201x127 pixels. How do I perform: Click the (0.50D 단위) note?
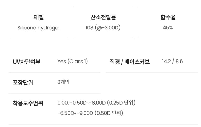coord(109,113)
